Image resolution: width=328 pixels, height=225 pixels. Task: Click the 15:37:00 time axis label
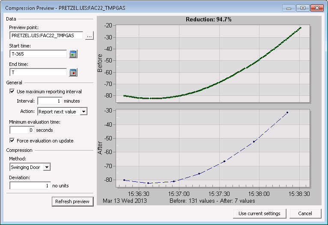pyautogui.click(x=179, y=194)
